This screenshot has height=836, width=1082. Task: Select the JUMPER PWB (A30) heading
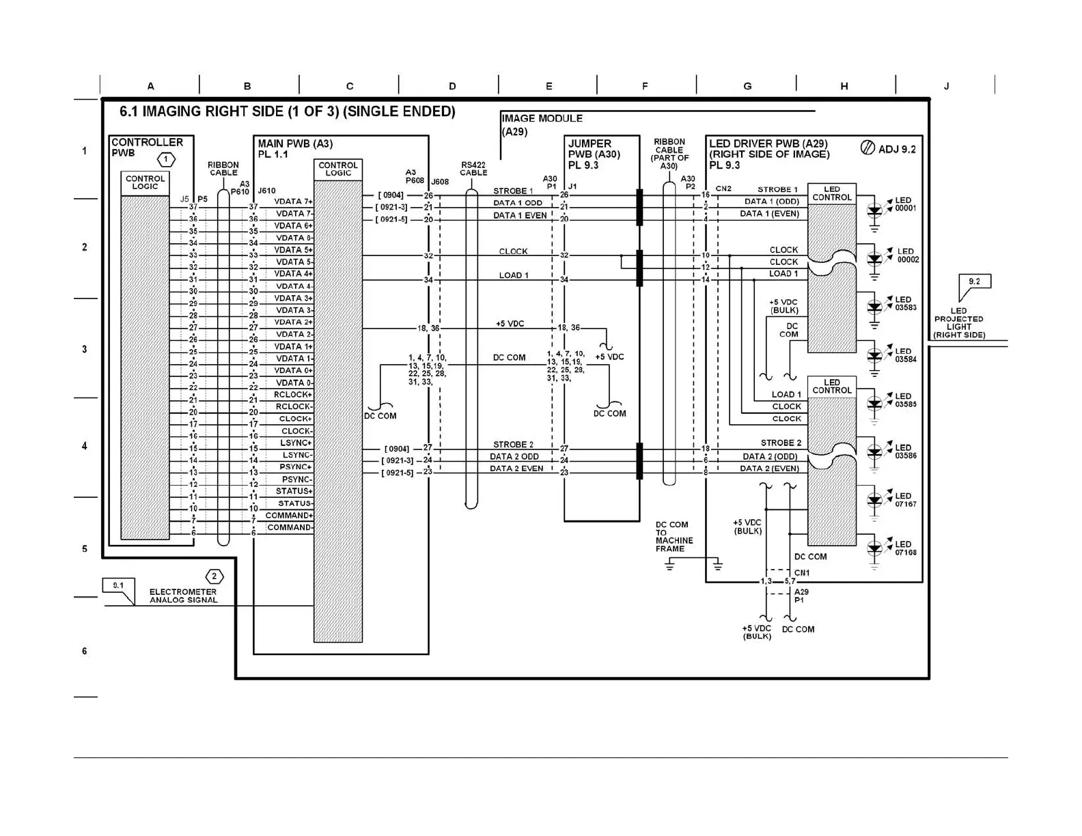(x=594, y=154)
